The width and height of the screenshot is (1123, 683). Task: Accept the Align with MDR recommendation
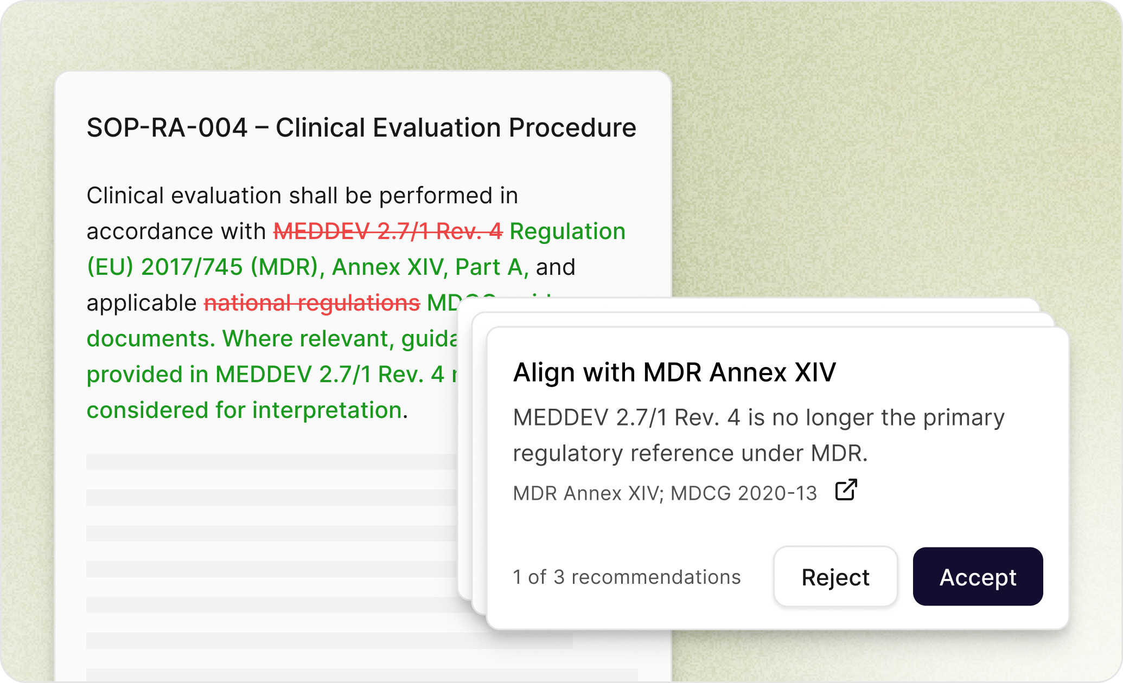(978, 577)
